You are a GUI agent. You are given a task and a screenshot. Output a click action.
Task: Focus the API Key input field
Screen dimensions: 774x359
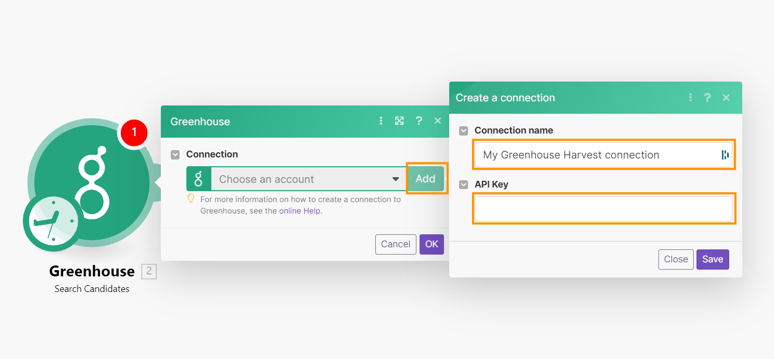click(603, 209)
